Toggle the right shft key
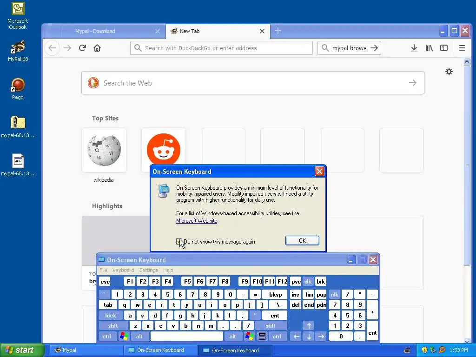The height and width of the screenshot is (357, 476). pyautogui.click(x=270, y=326)
